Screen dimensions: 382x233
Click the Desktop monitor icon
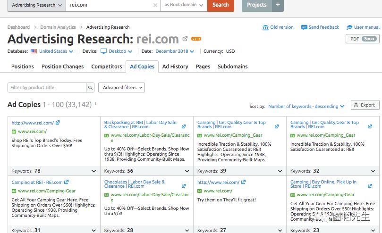[x=103, y=51]
